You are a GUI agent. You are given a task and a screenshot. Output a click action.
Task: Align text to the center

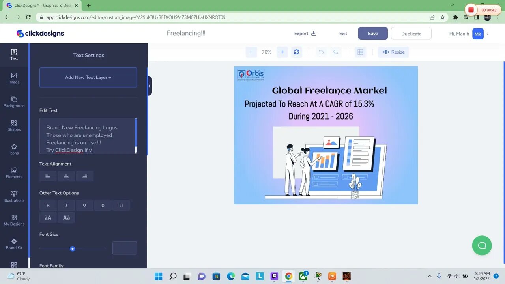point(66,176)
